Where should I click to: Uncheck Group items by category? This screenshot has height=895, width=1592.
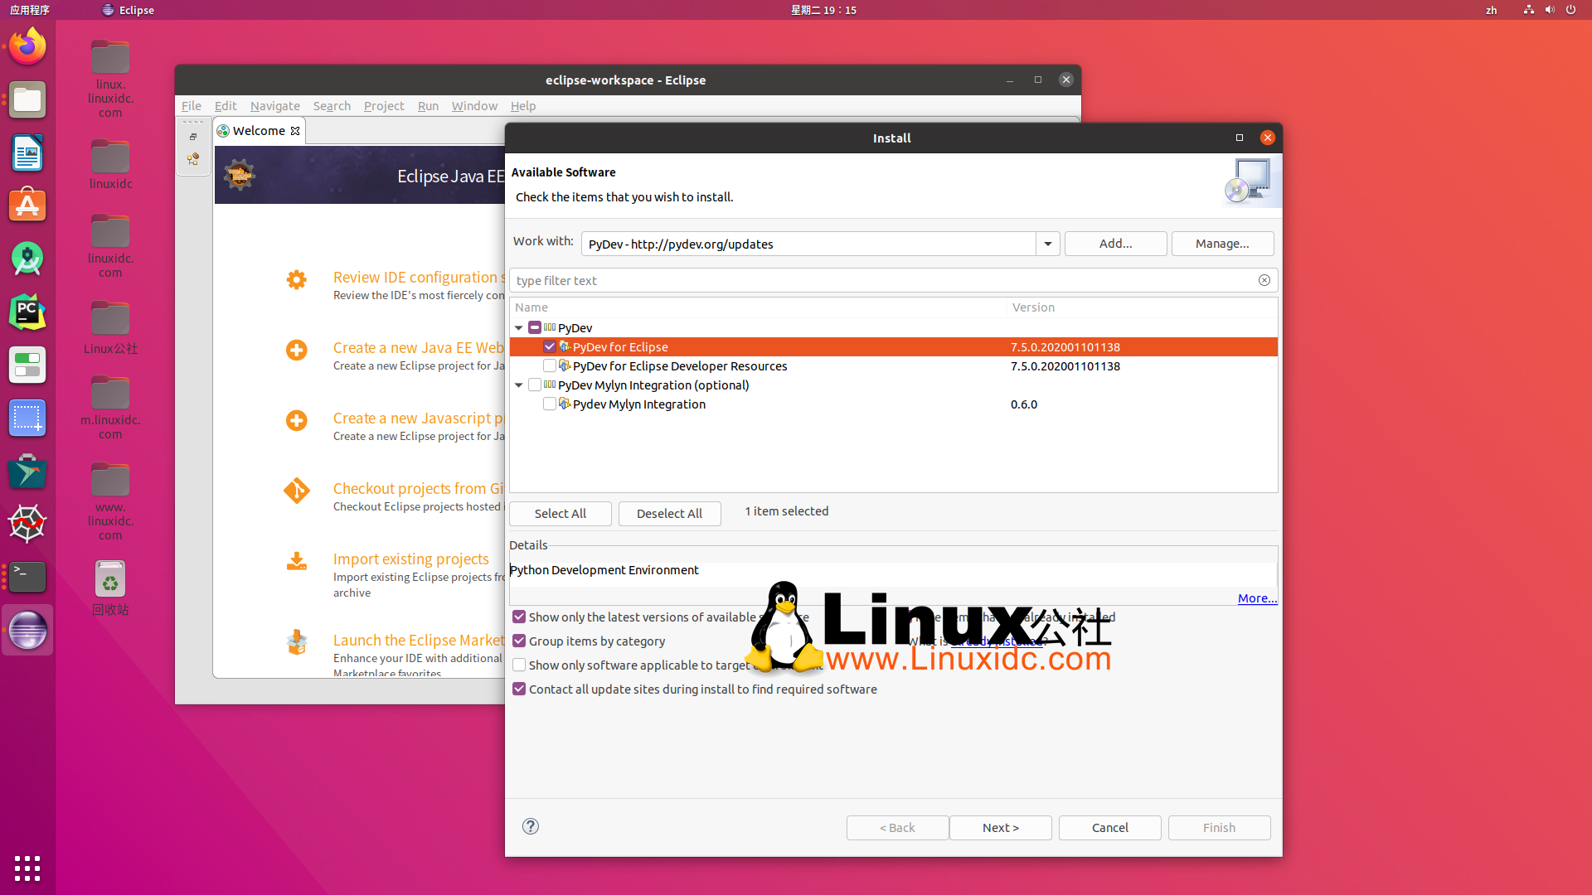(519, 641)
